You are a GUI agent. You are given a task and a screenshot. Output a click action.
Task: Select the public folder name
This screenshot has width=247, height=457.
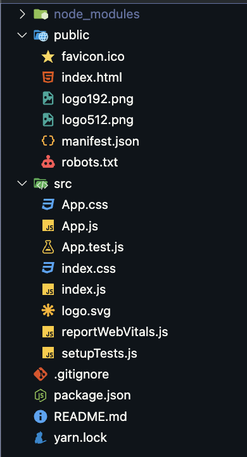coord(72,35)
